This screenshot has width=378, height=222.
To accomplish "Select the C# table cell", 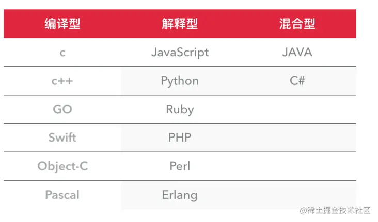I will (297, 81).
